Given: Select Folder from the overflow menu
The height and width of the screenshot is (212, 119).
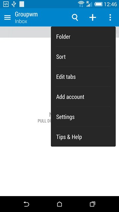Looking at the screenshot, I should (x=83, y=37).
